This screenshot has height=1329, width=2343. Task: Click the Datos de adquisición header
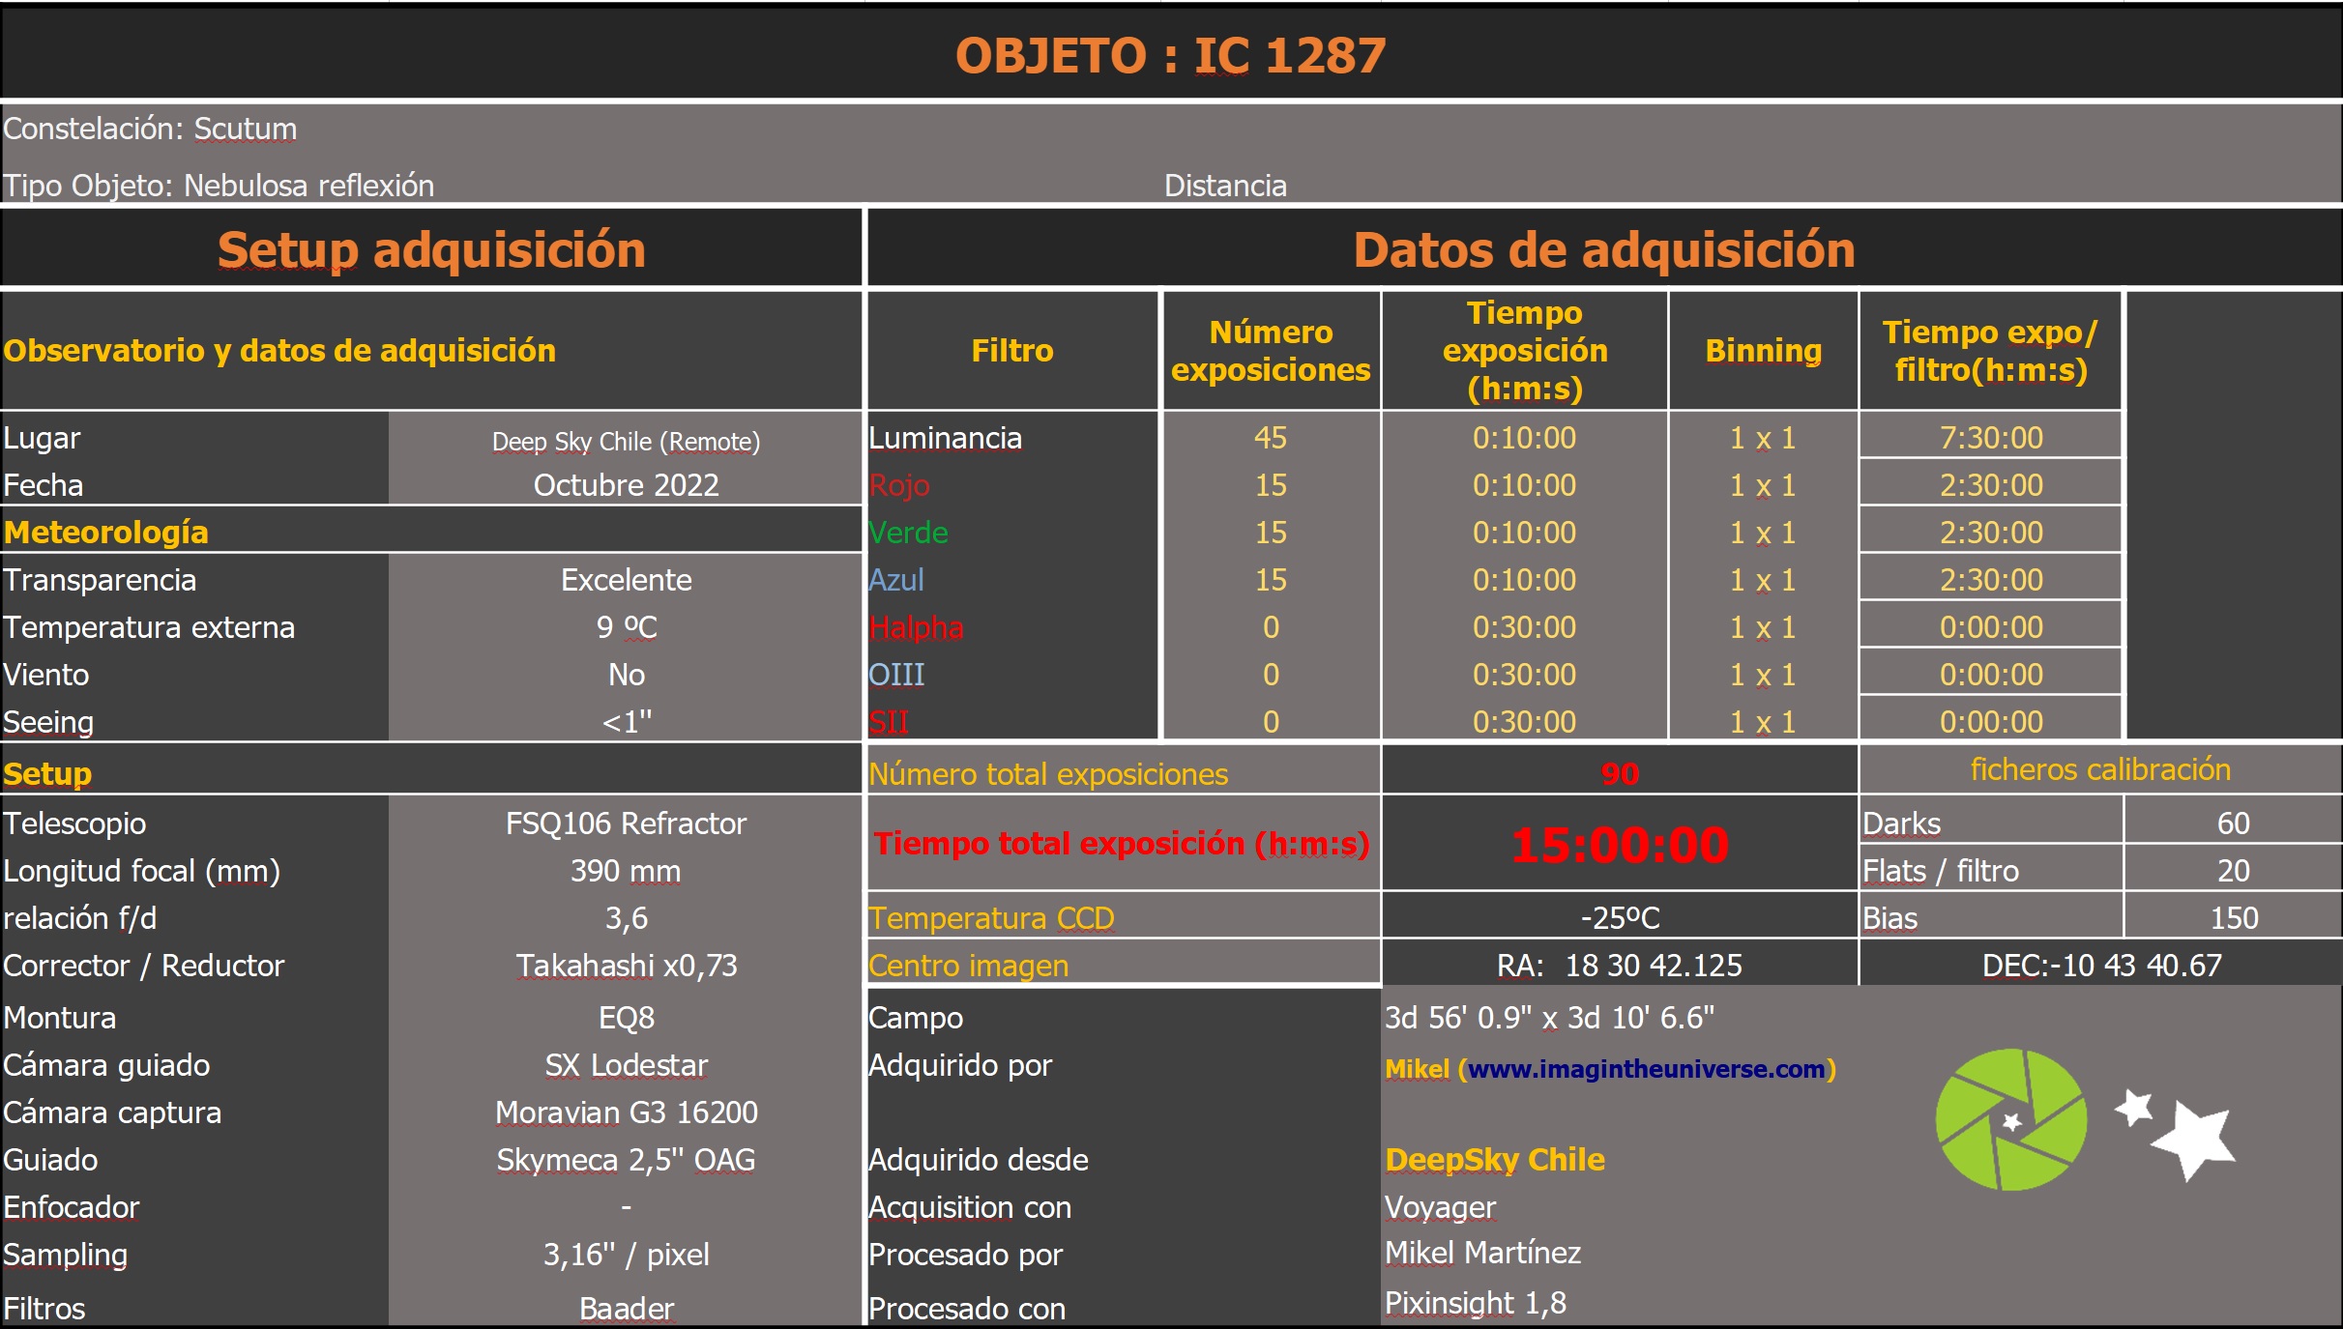pos(1603,249)
